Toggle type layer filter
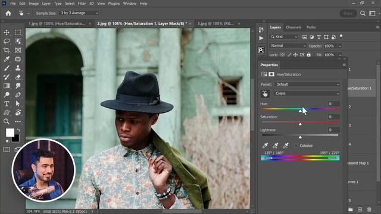 [x=319, y=37]
